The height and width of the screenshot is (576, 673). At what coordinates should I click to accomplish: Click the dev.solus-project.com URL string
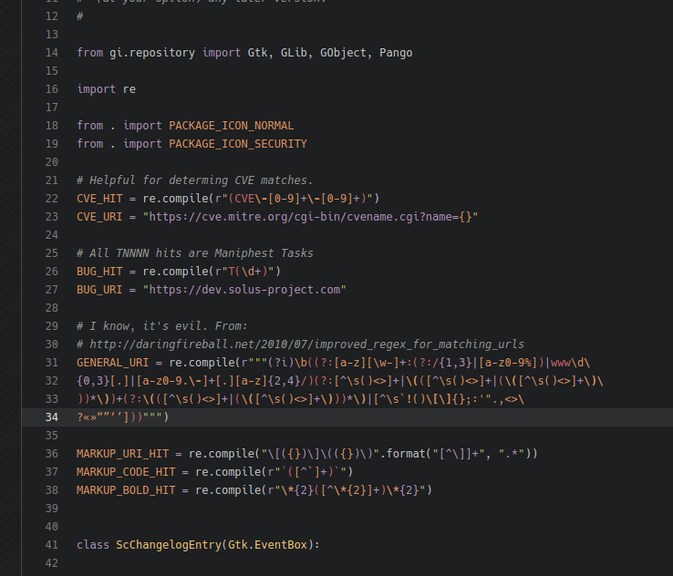(244, 290)
